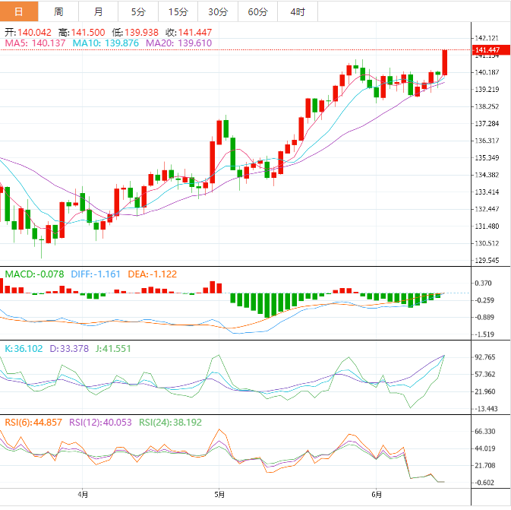Image resolution: width=511 pixels, height=510 pixels.
Task: Select the 4时 four-hour tab
Action: click(297, 11)
